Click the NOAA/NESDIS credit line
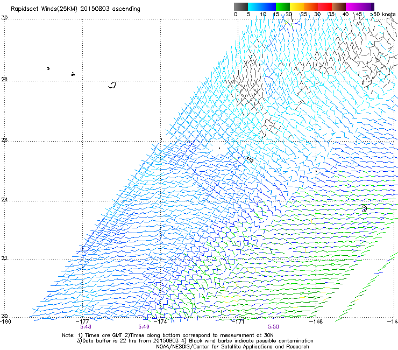The width and height of the screenshot is (398, 350). coord(232,347)
